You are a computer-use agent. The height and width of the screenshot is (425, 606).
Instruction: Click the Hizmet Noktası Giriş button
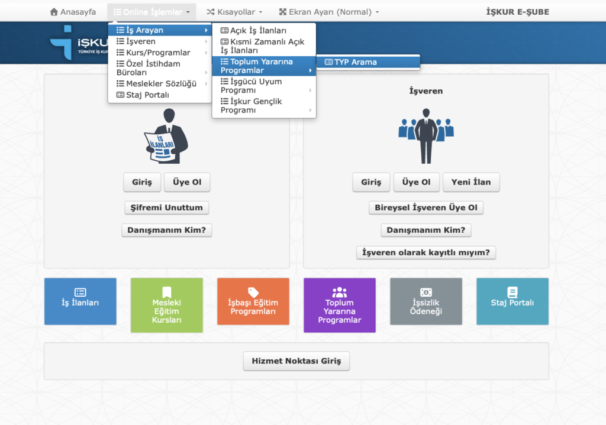coord(296,361)
